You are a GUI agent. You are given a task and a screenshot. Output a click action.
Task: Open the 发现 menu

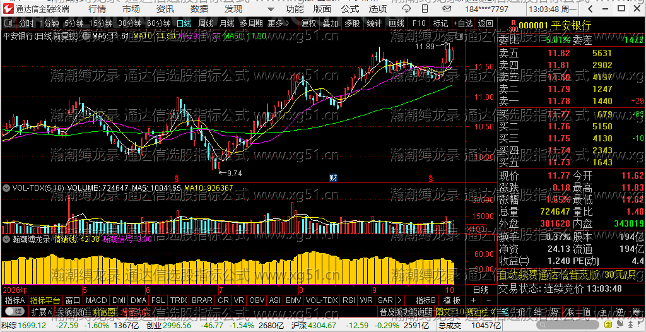[233, 9]
